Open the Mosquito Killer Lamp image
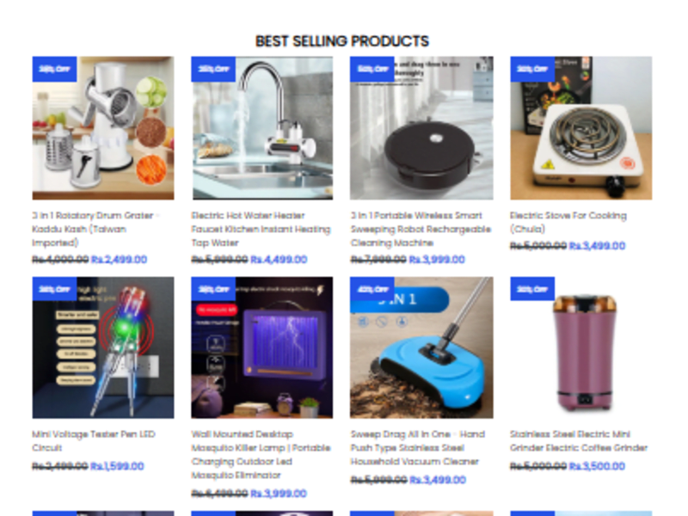688x516 pixels. pyautogui.click(x=262, y=347)
